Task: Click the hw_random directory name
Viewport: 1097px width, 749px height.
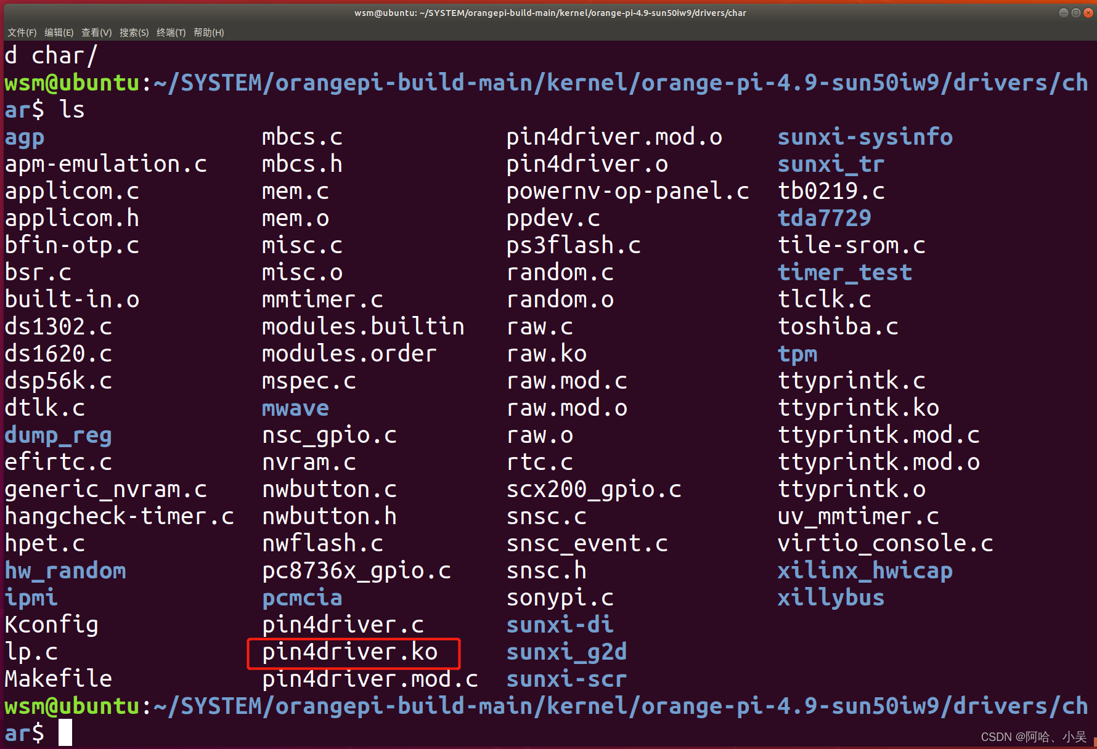Action: point(65,571)
